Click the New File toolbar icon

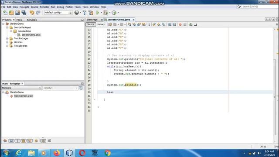[x=5, y=13]
